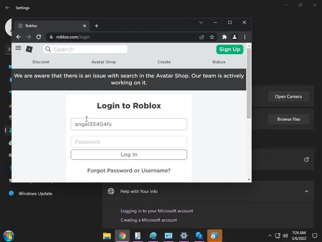Open a new Chrome tab
Viewport: 322px width, 242px height.
[97, 26]
